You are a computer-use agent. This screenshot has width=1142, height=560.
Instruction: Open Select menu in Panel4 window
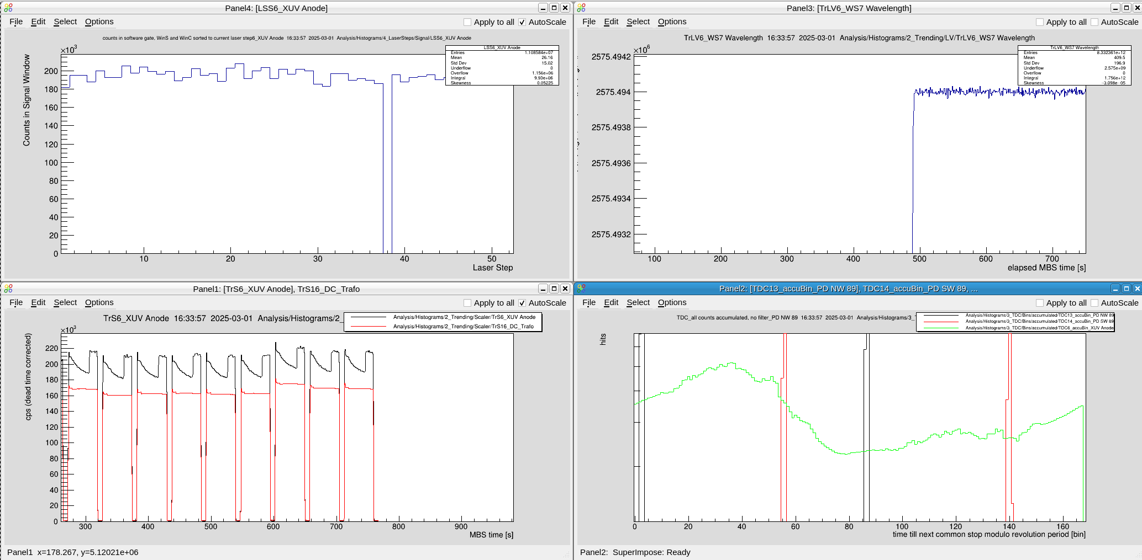pyautogui.click(x=65, y=22)
